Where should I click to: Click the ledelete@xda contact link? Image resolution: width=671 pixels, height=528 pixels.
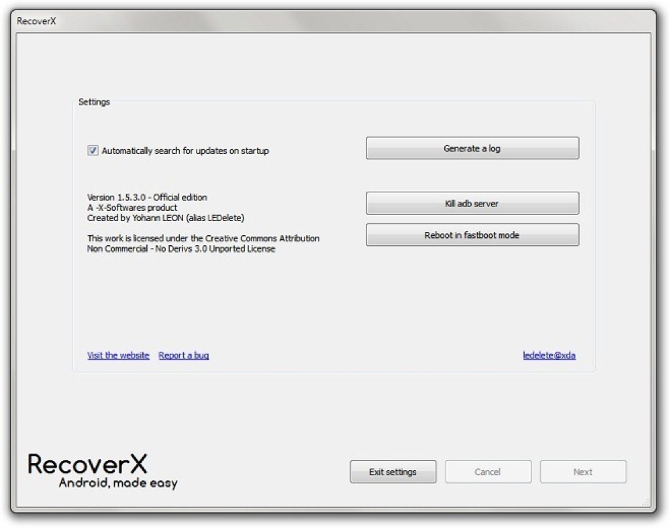pyautogui.click(x=549, y=355)
